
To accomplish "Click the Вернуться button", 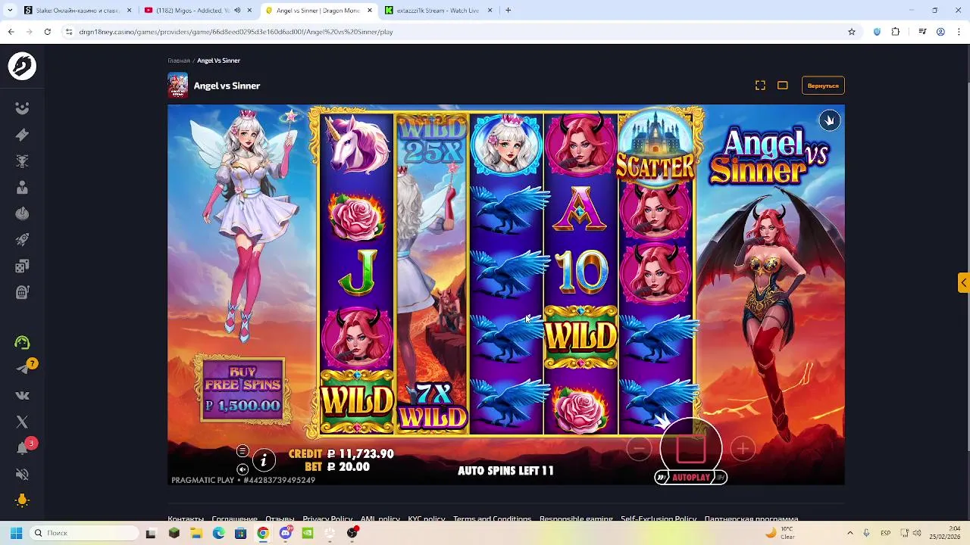I will (823, 86).
